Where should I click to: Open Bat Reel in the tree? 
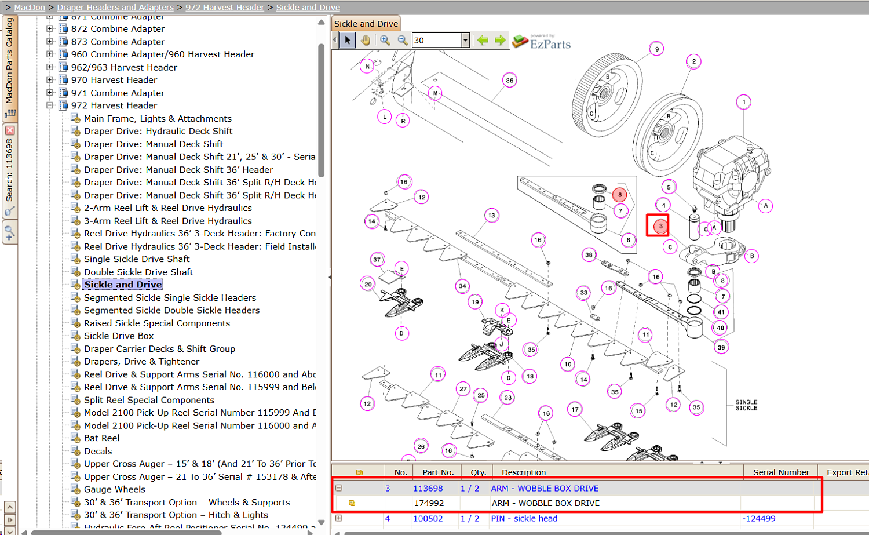tap(102, 439)
